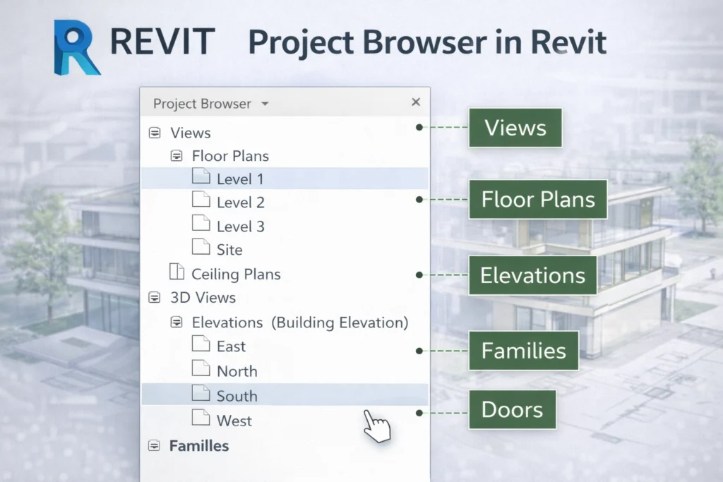Image resolution: width=723 pixels, height=482 pixels.
Task: Click the Site view document icon
Action: [x=201, y=248]
